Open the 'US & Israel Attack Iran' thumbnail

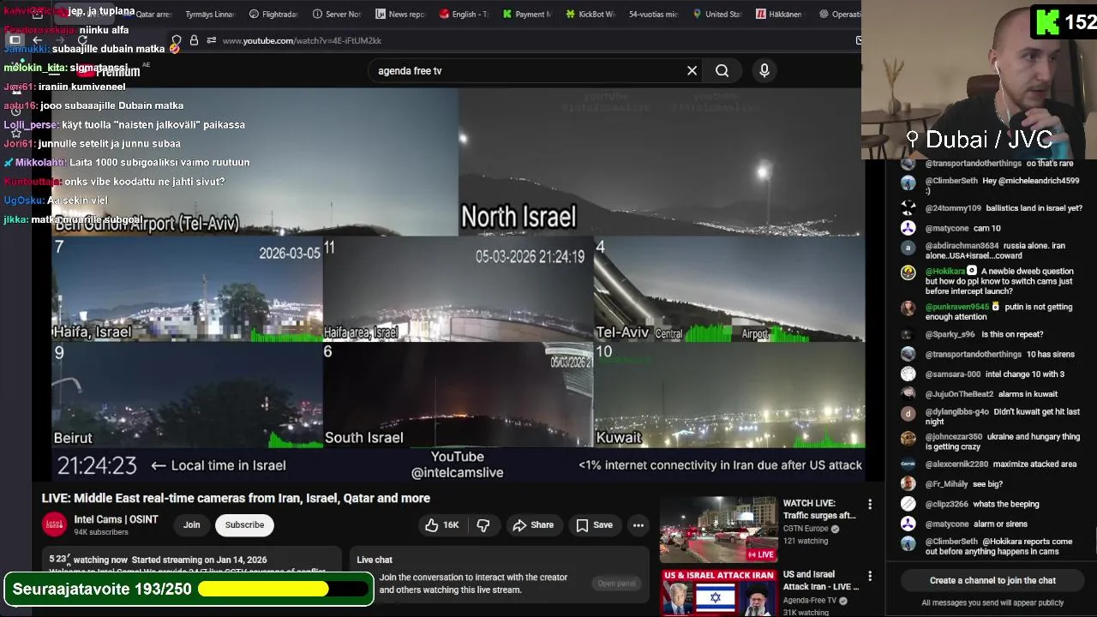pos(718,592)
